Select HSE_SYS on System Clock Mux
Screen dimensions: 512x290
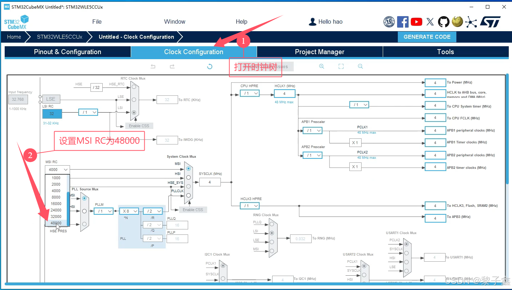[188, 186]
